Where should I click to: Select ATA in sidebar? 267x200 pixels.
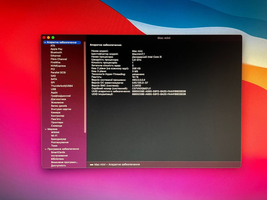(x=53, y=46)
